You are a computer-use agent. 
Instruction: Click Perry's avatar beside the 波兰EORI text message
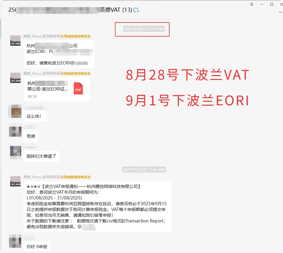(x=15, y=41)
